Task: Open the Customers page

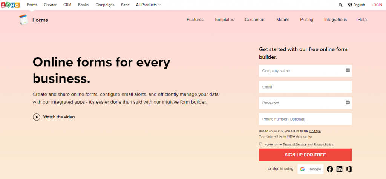Action: (255, 20)
